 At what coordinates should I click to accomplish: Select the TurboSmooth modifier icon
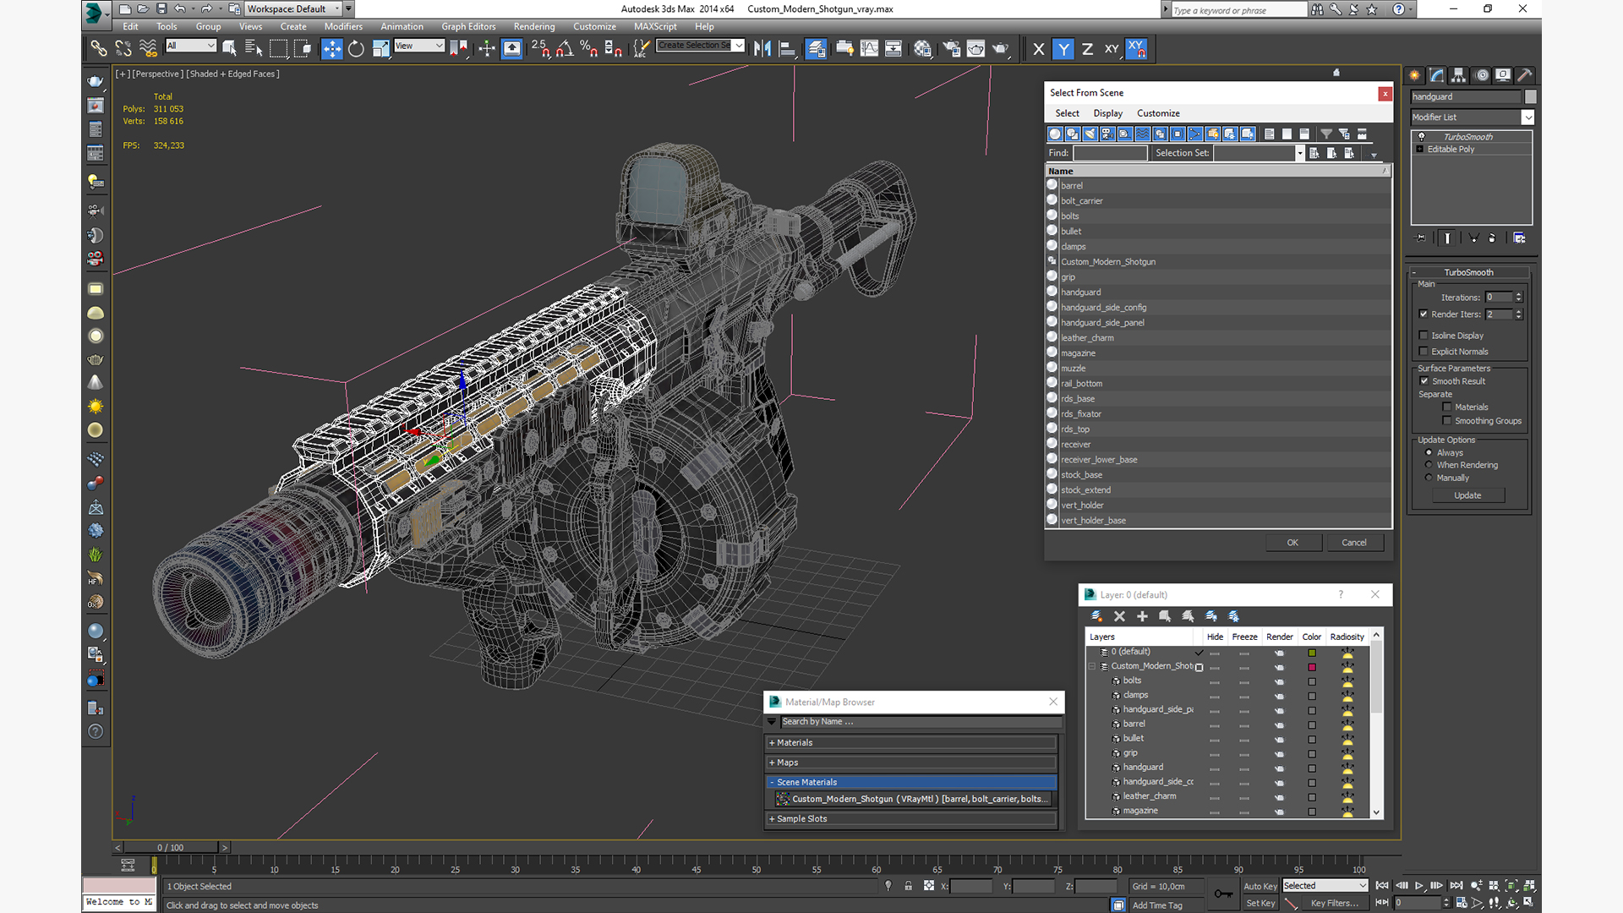pos(1424,136)
